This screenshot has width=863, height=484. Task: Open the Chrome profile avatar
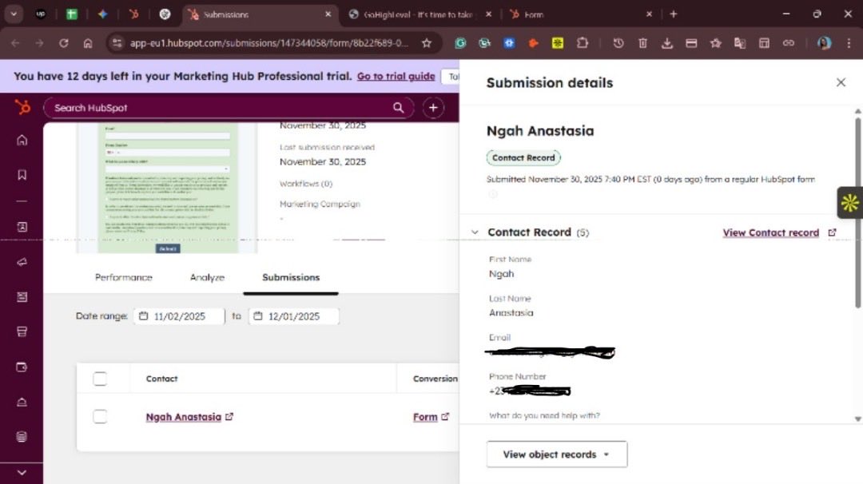(824, 43)
